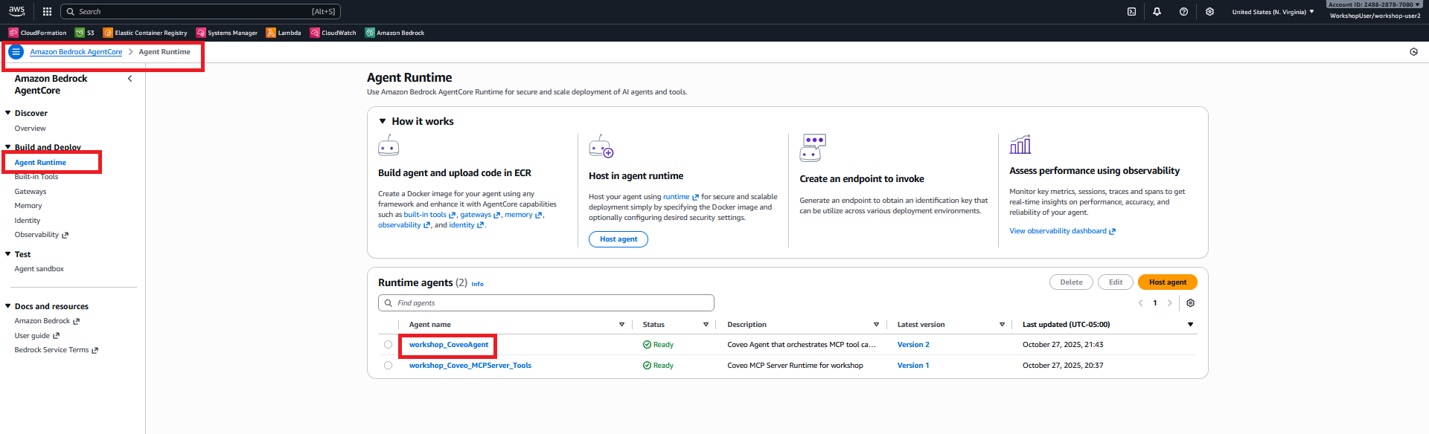
Task: Open Built-in Tools in sidebar
Action: point(36,177)
